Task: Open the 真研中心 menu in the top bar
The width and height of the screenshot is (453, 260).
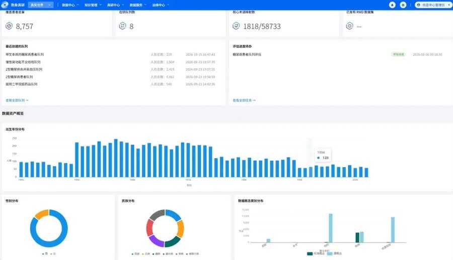Action: click(115, 5)
